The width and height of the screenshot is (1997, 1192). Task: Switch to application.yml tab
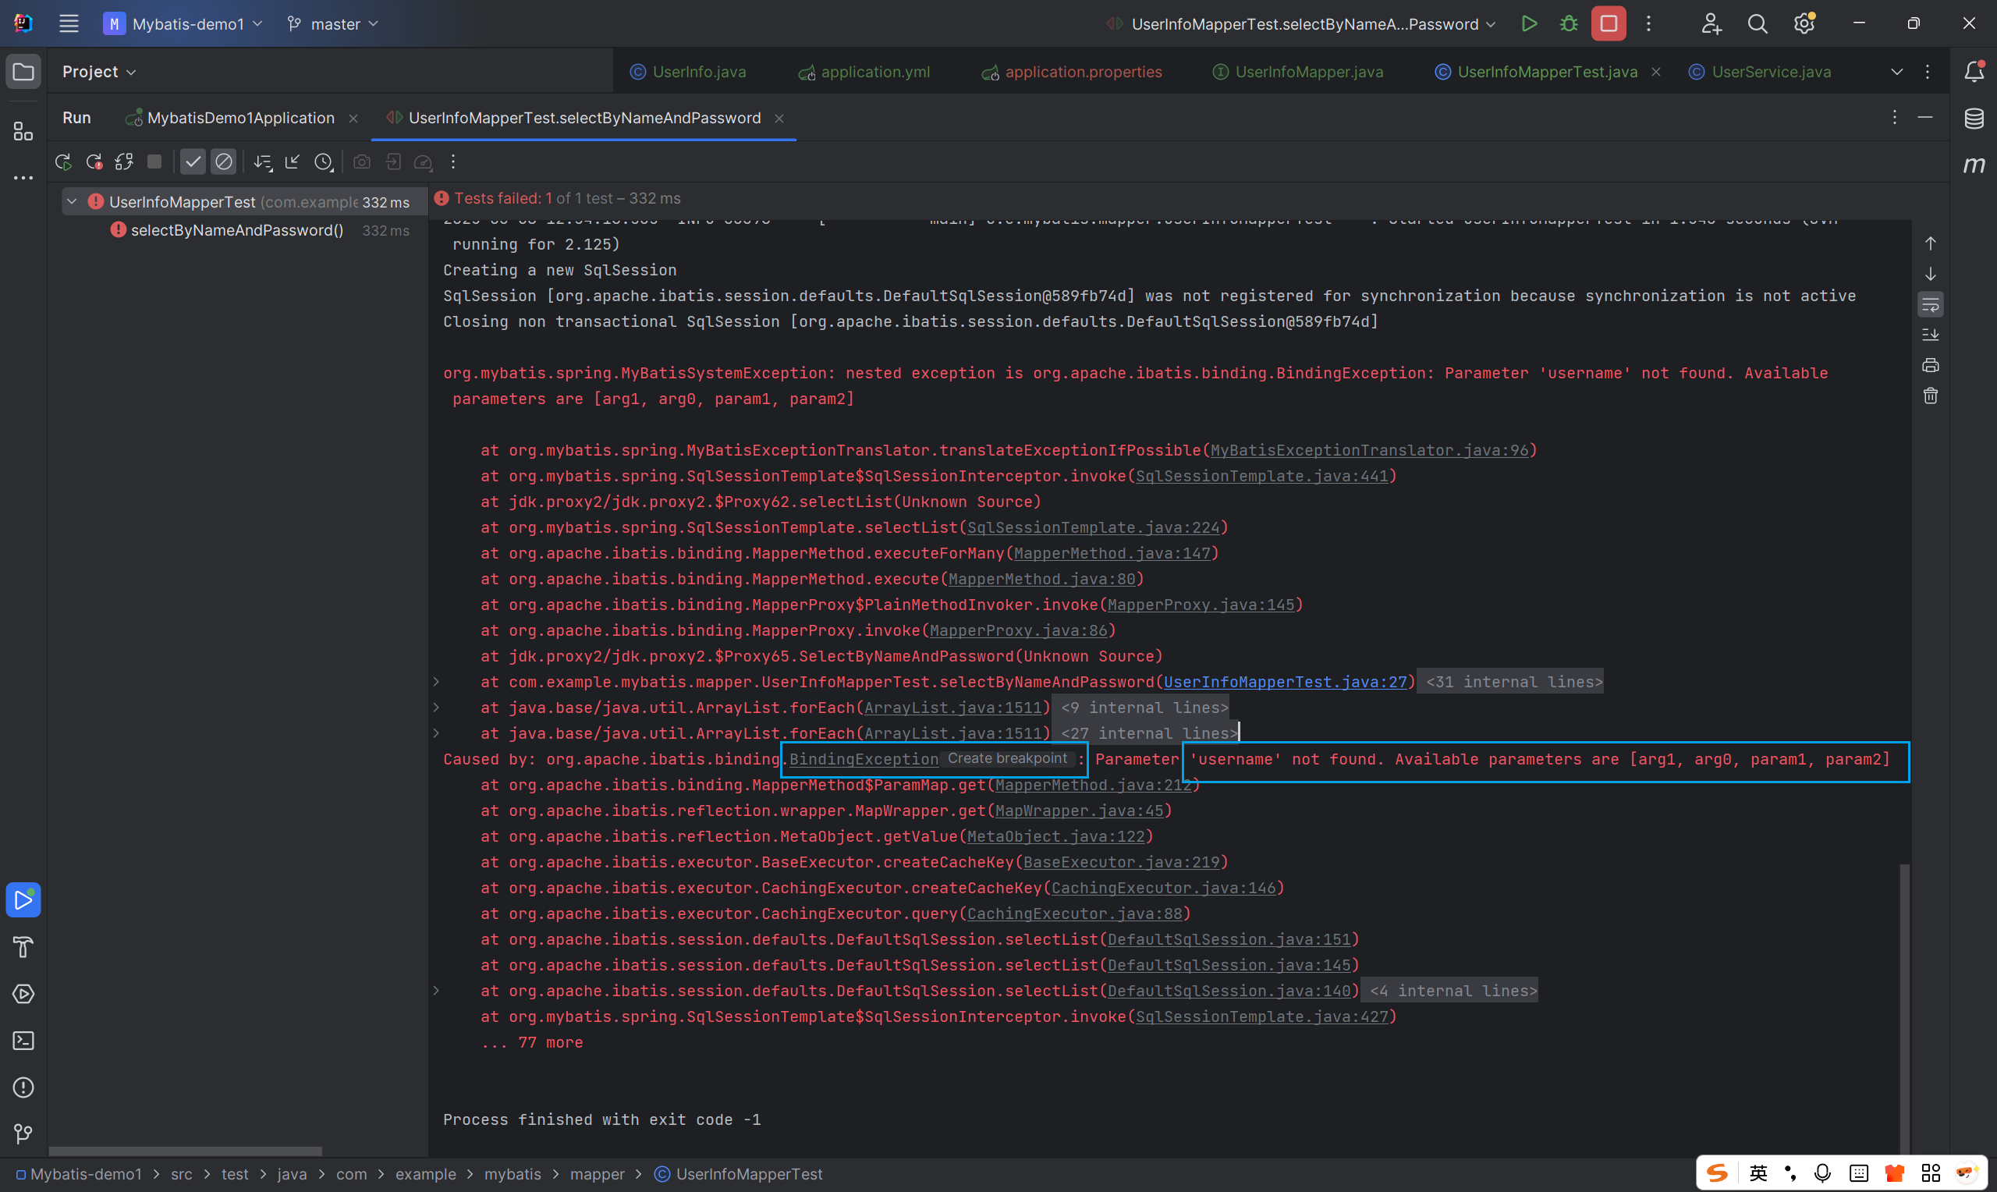pos(864,73)
